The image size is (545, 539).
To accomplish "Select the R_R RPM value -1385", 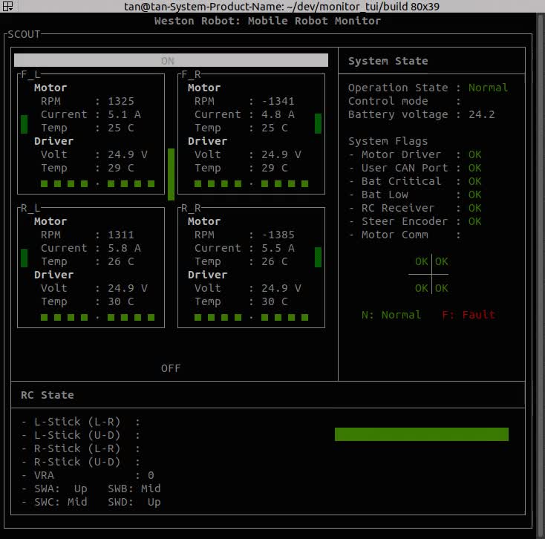I will tap(278, 235).
